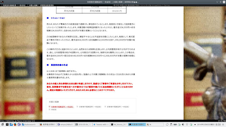Screen dimensions: 226x127
Task: Click the 864,000円 cell in 原判決破棄 row
Action: 117,11
